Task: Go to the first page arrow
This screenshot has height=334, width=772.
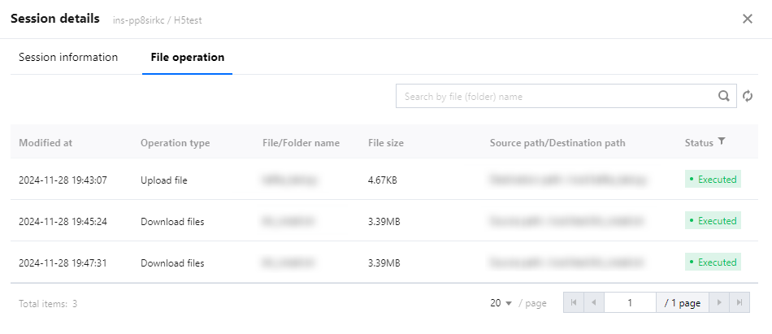Action: coord(574,302)
